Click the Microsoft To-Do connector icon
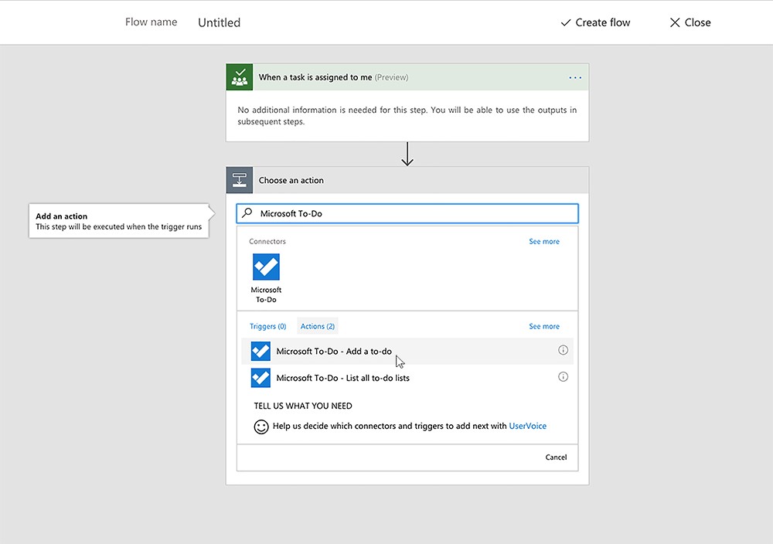This screenshot has width=773, height=544. 266,267
